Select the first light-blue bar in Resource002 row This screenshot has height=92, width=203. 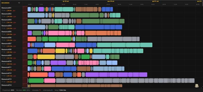coord(36,15)
